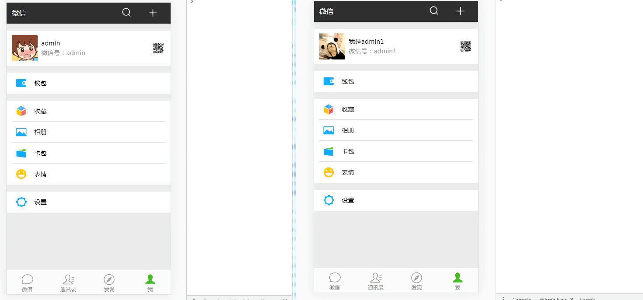Click album picture icon in admin1 window
643x300 pixels.
click(x=329, y=130)
